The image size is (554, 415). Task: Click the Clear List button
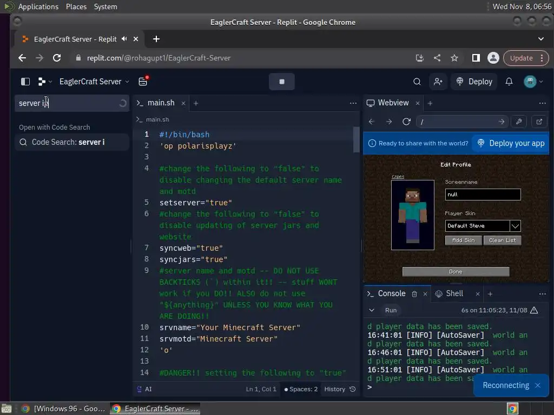(502, 240)
